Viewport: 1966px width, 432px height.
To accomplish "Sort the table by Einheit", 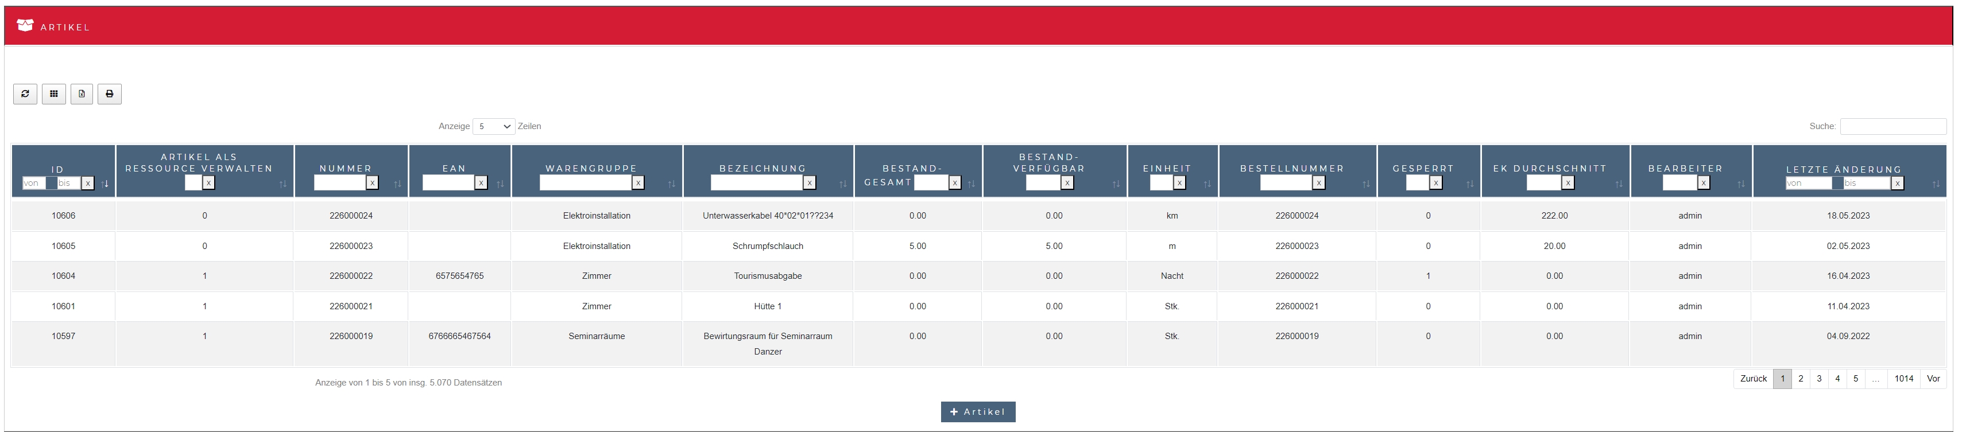I will (x=1208, y=184).
